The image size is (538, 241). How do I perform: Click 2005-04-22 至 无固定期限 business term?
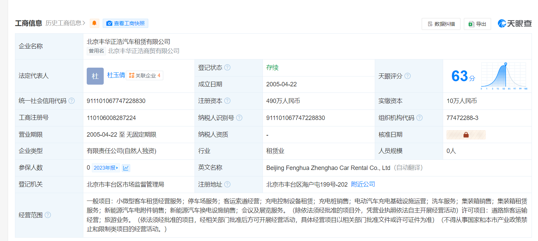(x=121, y=135)
